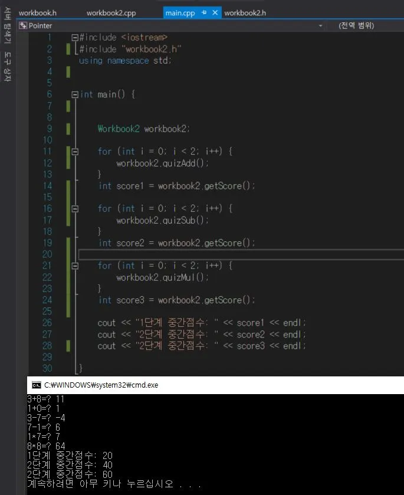Click 'workbook2.quizSub();' call

[162, 220]
